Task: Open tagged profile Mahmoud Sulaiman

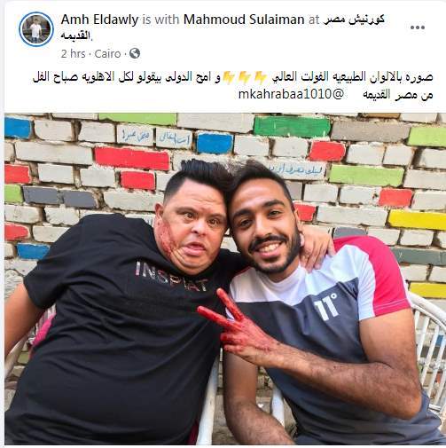Action: pyautogui.click(x=244, y=20)
